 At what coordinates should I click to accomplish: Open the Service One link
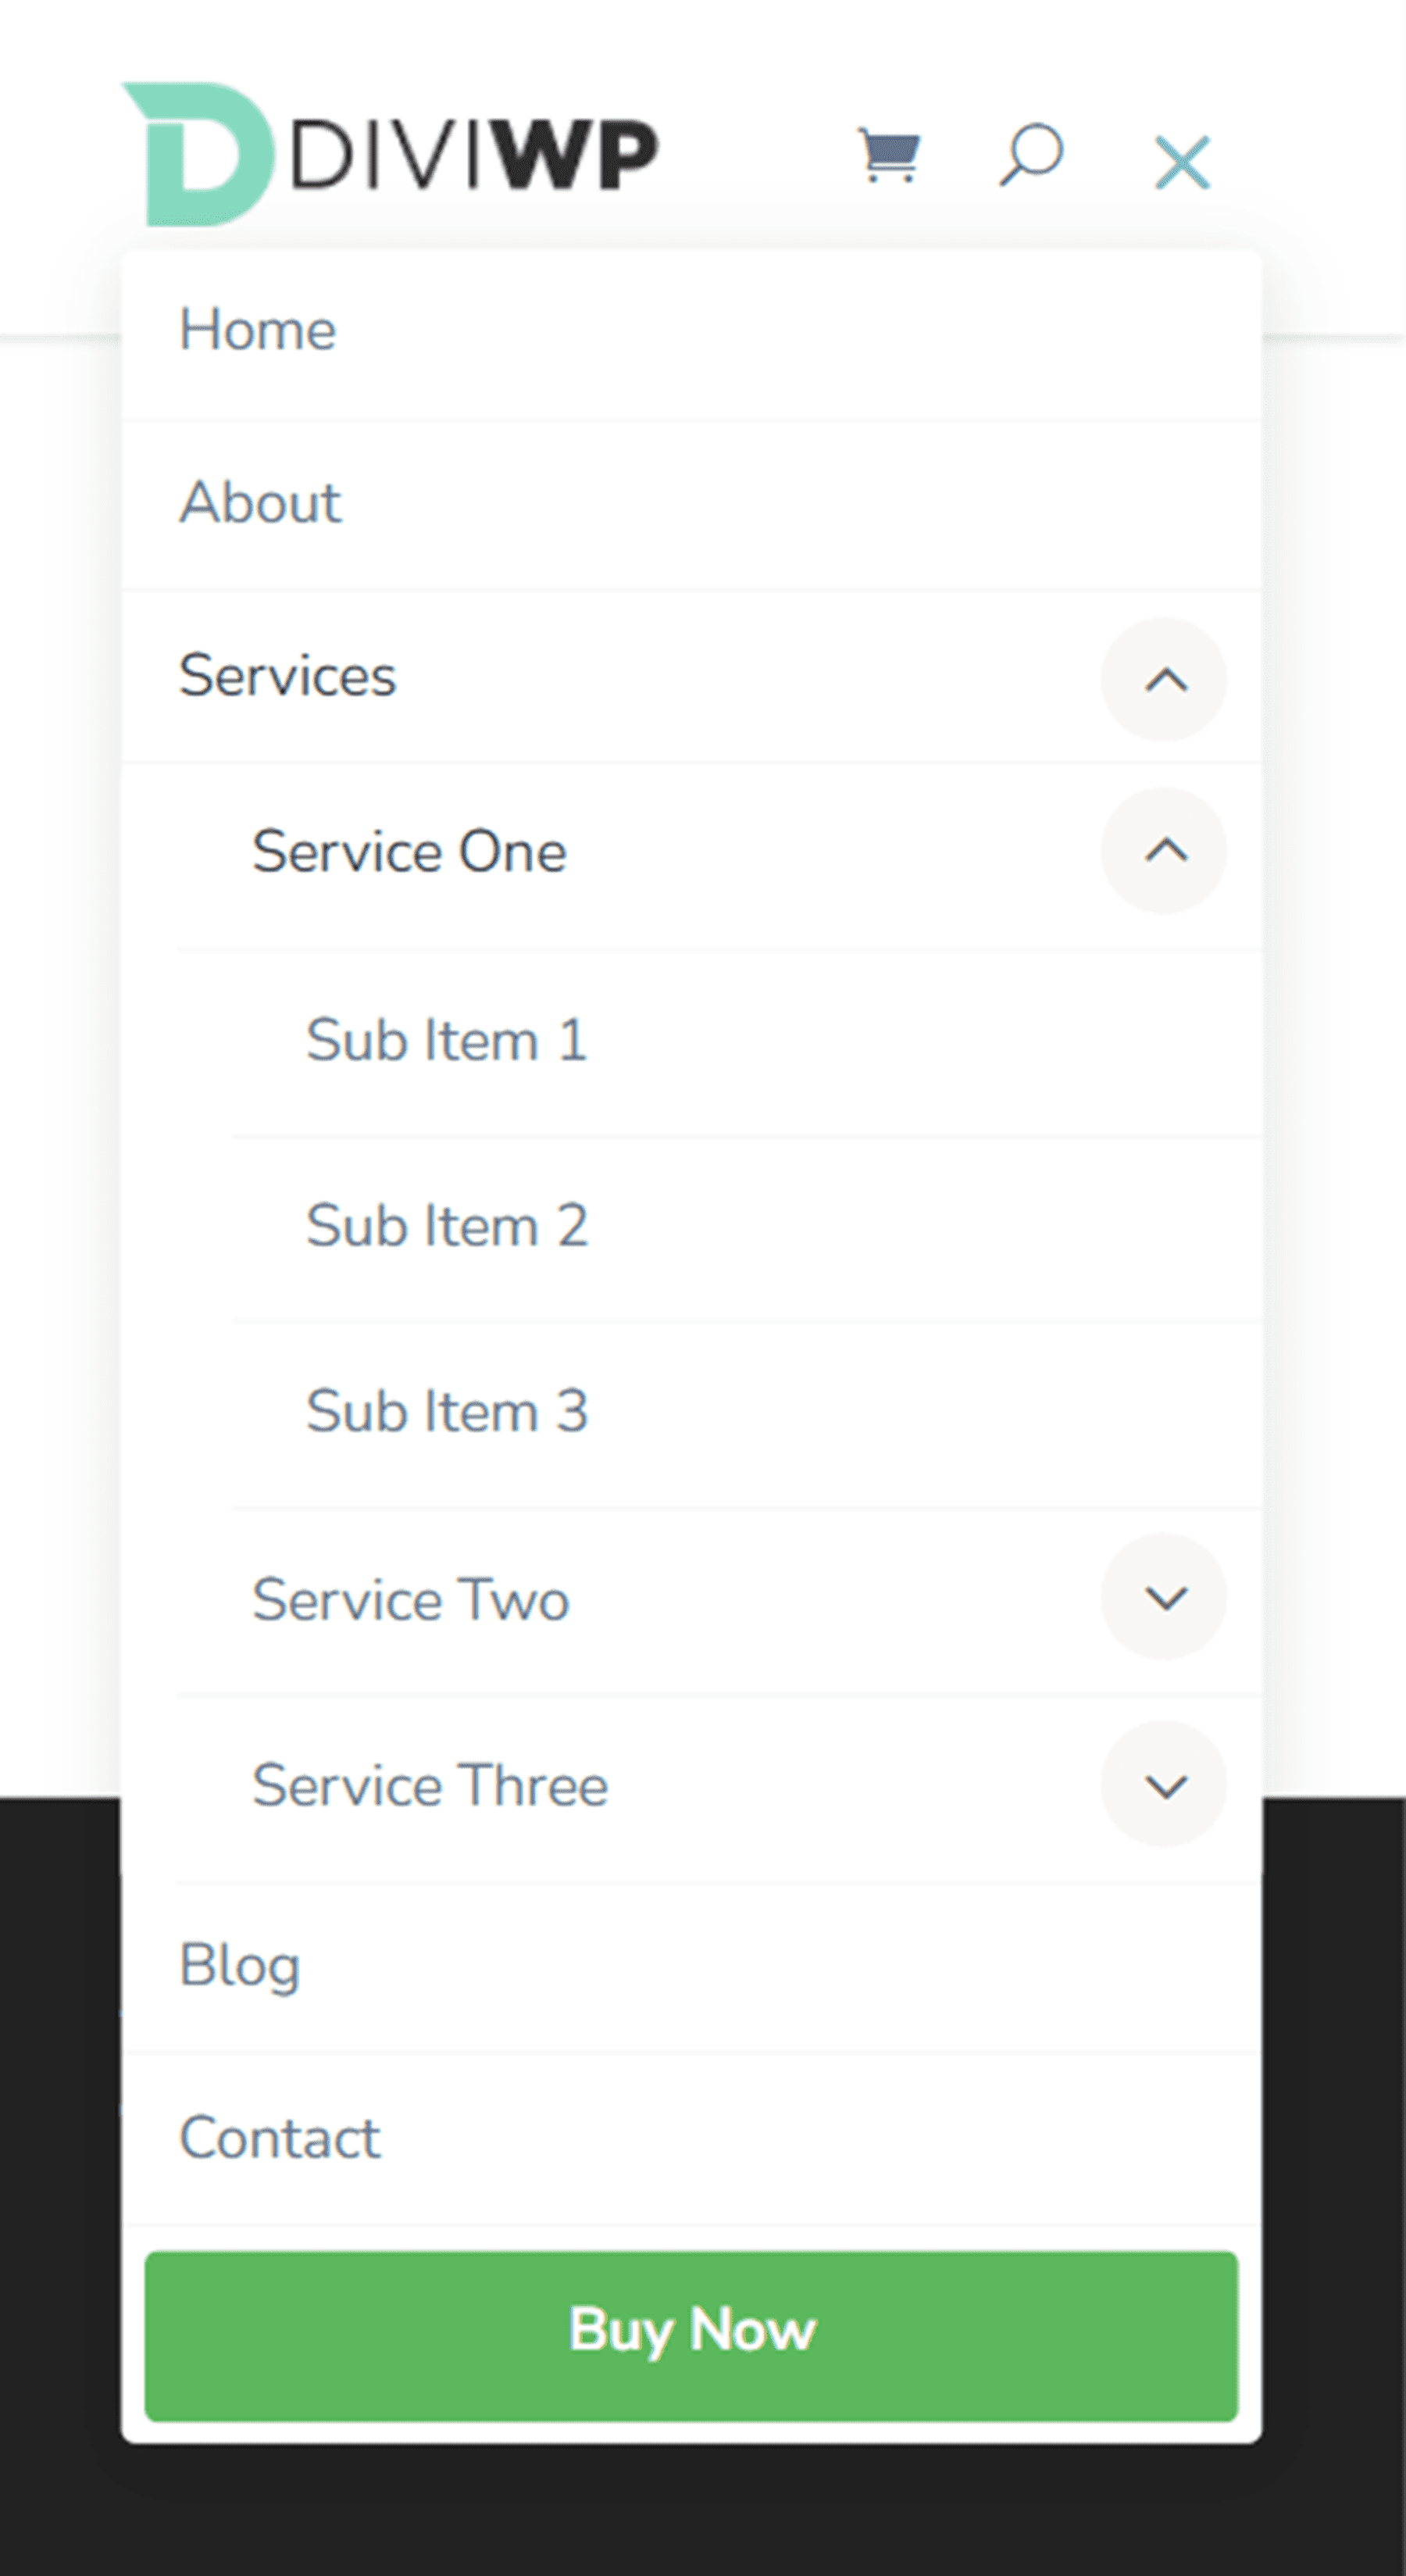(x=409, y=852)
